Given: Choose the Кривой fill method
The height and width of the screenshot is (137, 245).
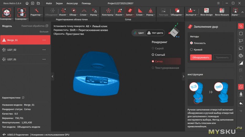Looking at the screenshot, I should point(192,49).
